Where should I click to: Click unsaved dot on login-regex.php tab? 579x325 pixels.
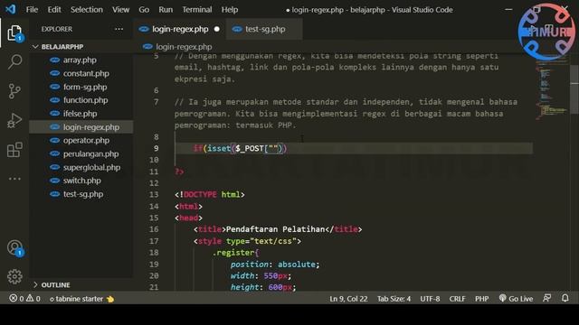pyautogui.click(x=217, y=29)
